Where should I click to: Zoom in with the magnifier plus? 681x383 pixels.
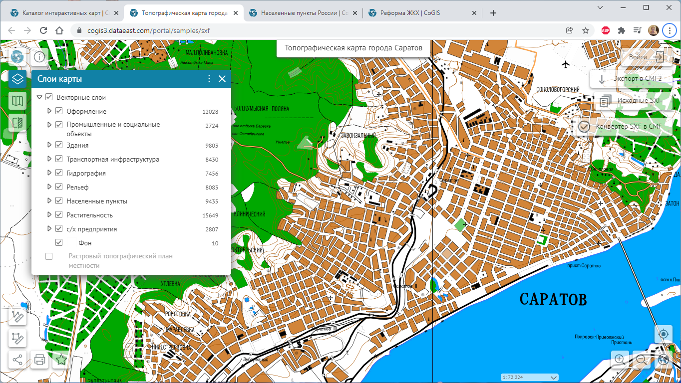coord(620,359)
